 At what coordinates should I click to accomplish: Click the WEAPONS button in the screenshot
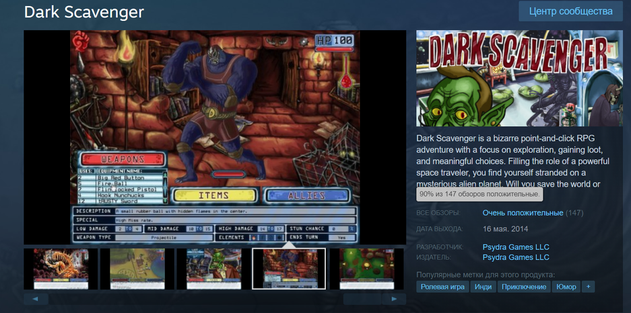pos(123,159)
